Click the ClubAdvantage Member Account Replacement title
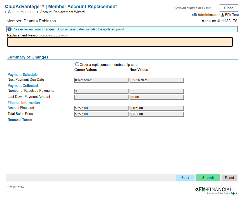246x198 pixels. (x=61, y=7)
